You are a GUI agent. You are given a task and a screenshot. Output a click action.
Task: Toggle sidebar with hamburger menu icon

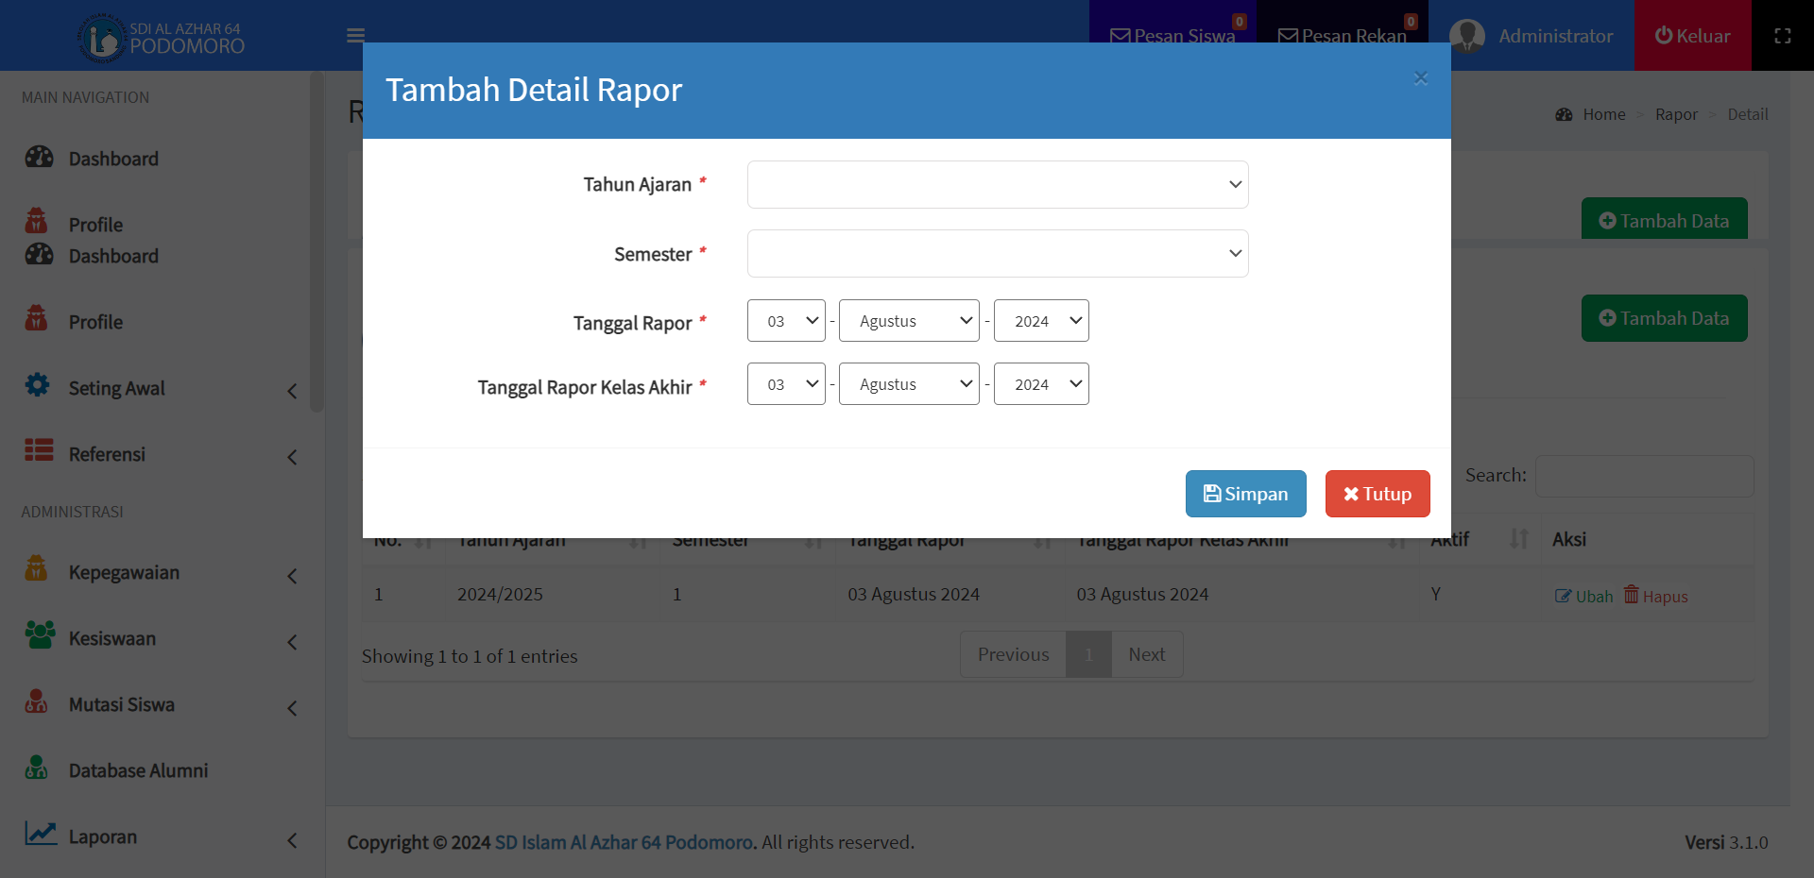coord(355,36)
